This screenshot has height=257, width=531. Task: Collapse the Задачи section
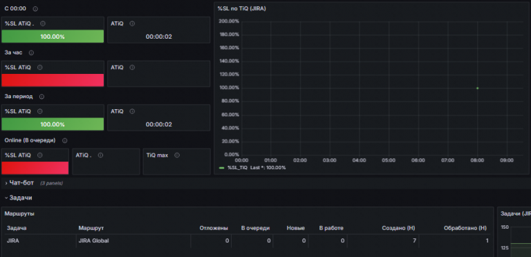click(19, 198)
